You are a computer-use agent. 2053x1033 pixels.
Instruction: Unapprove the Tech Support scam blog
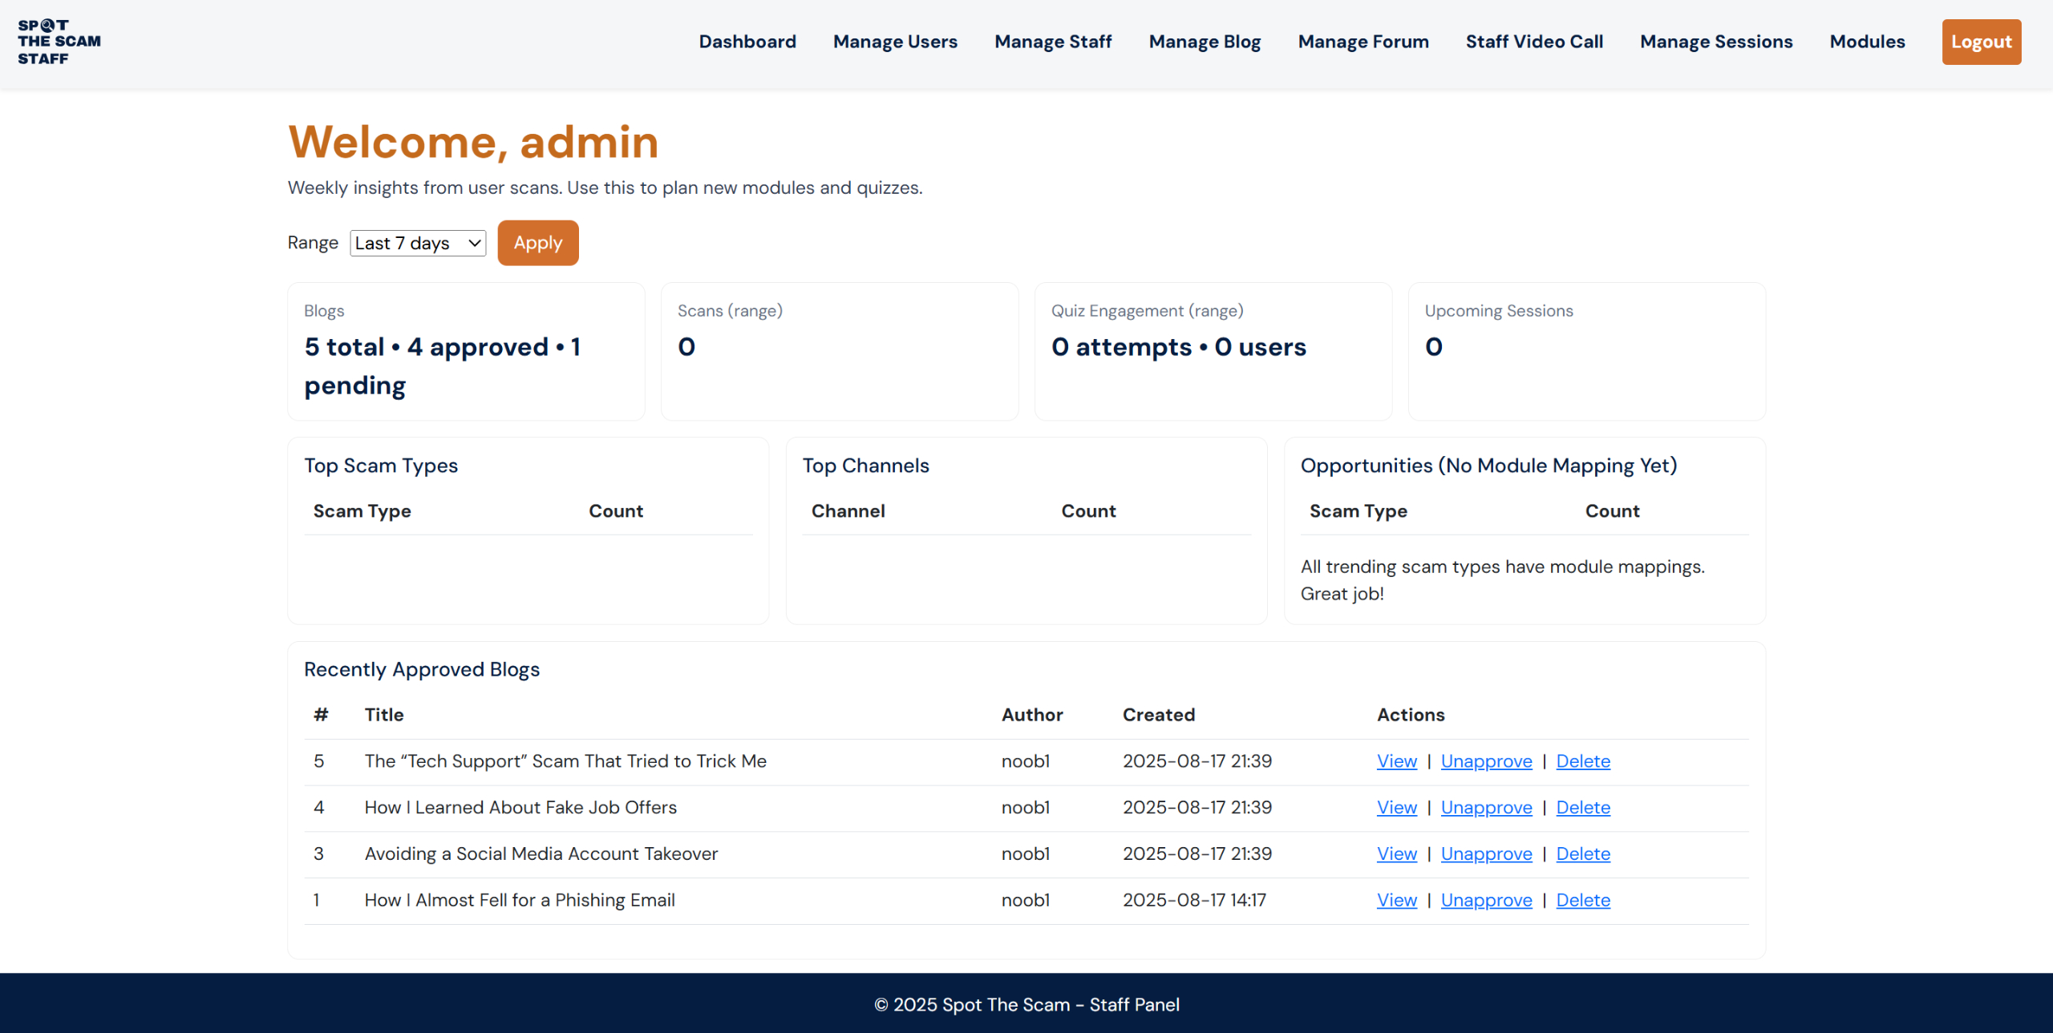[x=1485, y=761]
